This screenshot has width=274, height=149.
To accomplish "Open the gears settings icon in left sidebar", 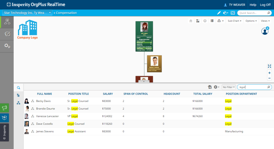I will pyautogui.click(x=7, y=46).
